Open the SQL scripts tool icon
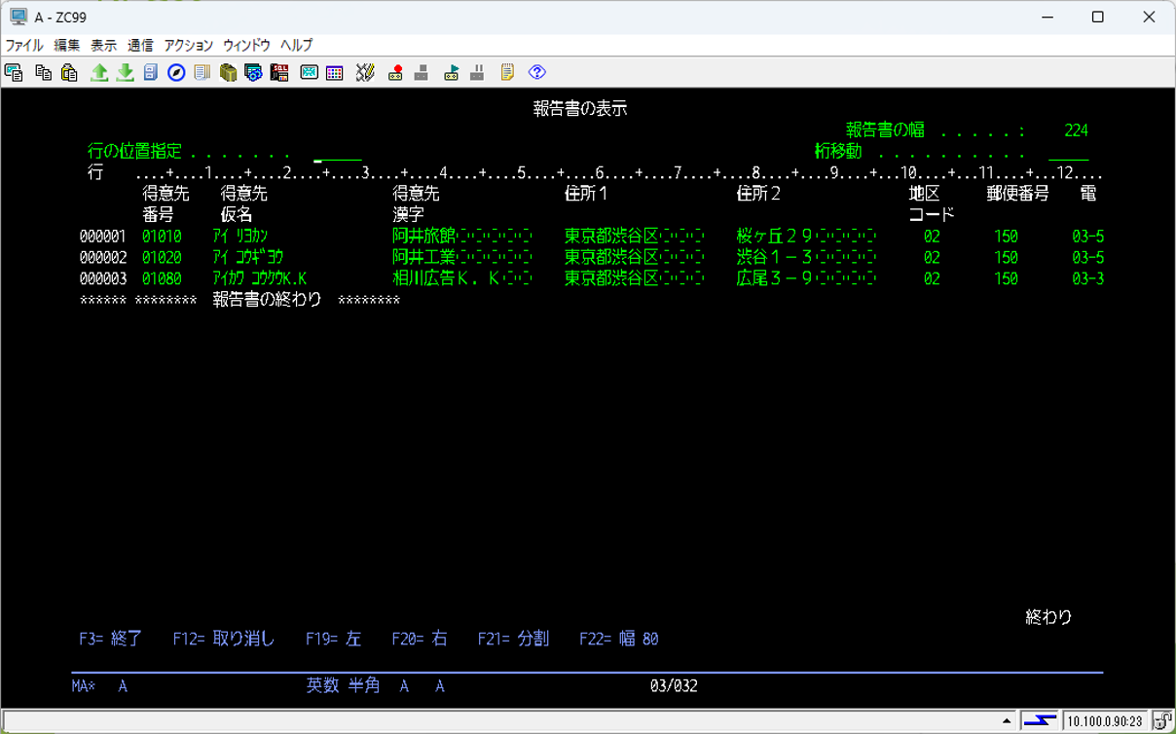 pyautogui.click(x=279, y=72)
